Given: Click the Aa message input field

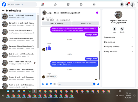Looking at the screenshot, I should (75, 84).
